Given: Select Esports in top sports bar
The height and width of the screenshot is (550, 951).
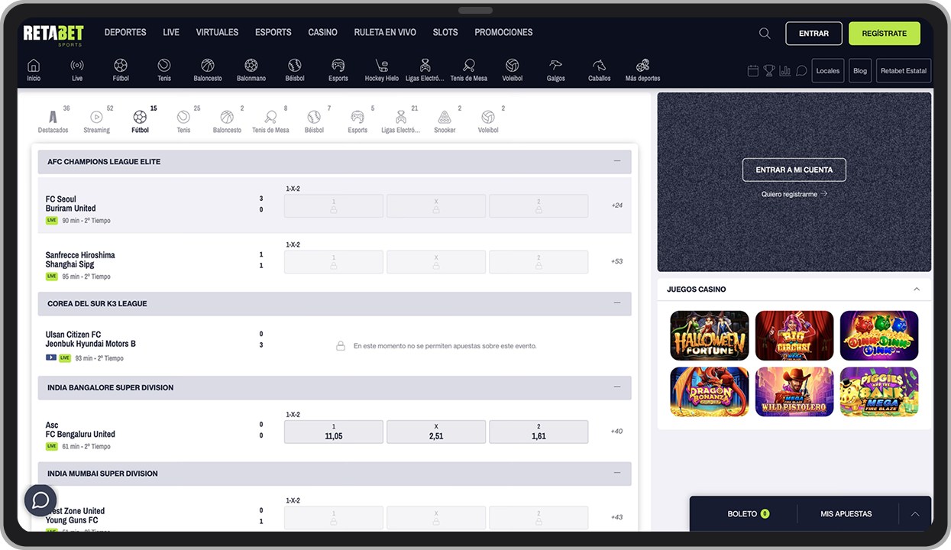Looking at the screenshot, I should tap(338, 70).
